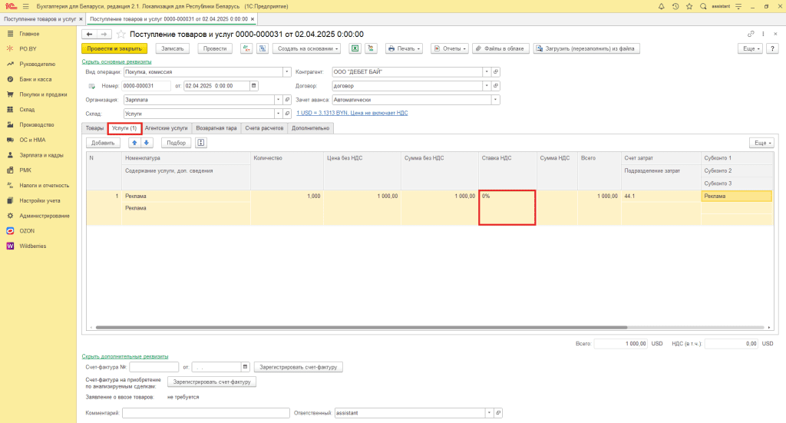This screenshot has width=786, height=423.
Task: Click Подбор button
Action: click(x=176, y=143)
